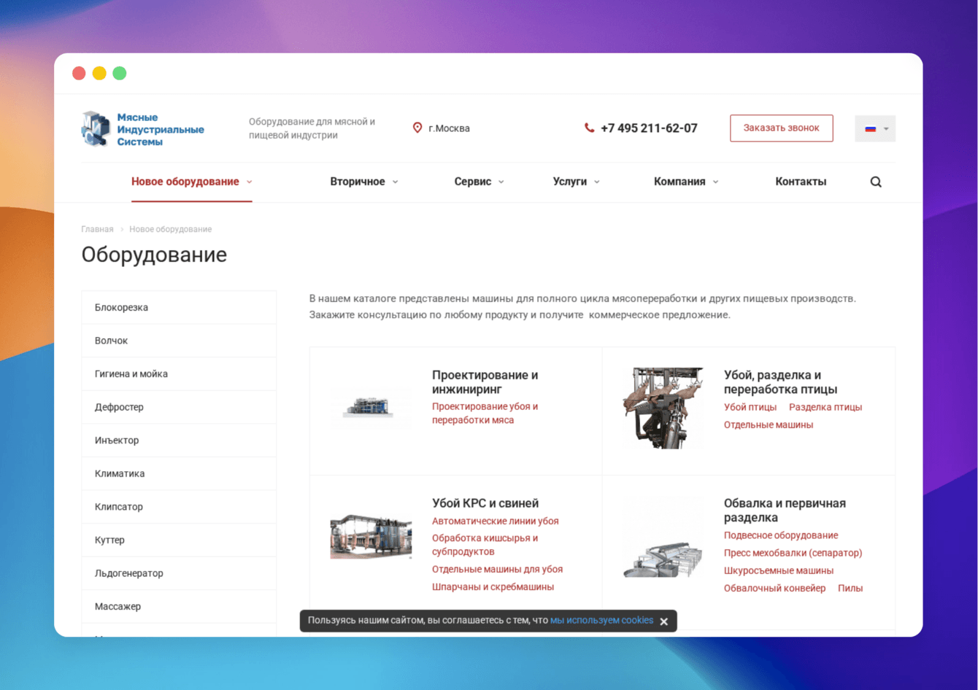
Task: Click Проектирование убоя и переработки мяса link
Action: click(485, 413)
